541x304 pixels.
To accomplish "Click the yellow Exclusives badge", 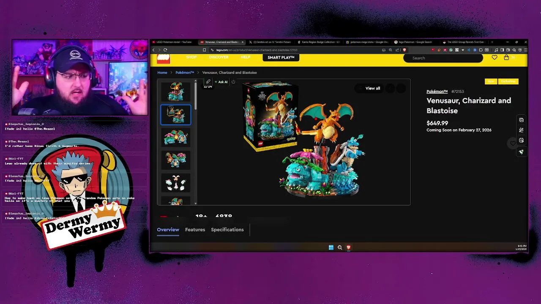I will (x=508, y=81).
